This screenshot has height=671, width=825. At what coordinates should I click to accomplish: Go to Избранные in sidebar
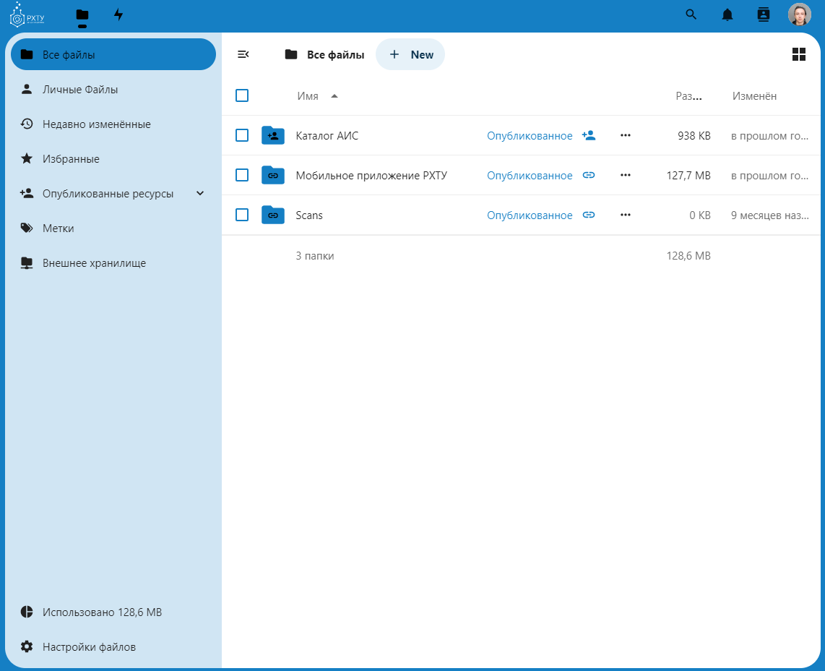(x=71, y=159)
